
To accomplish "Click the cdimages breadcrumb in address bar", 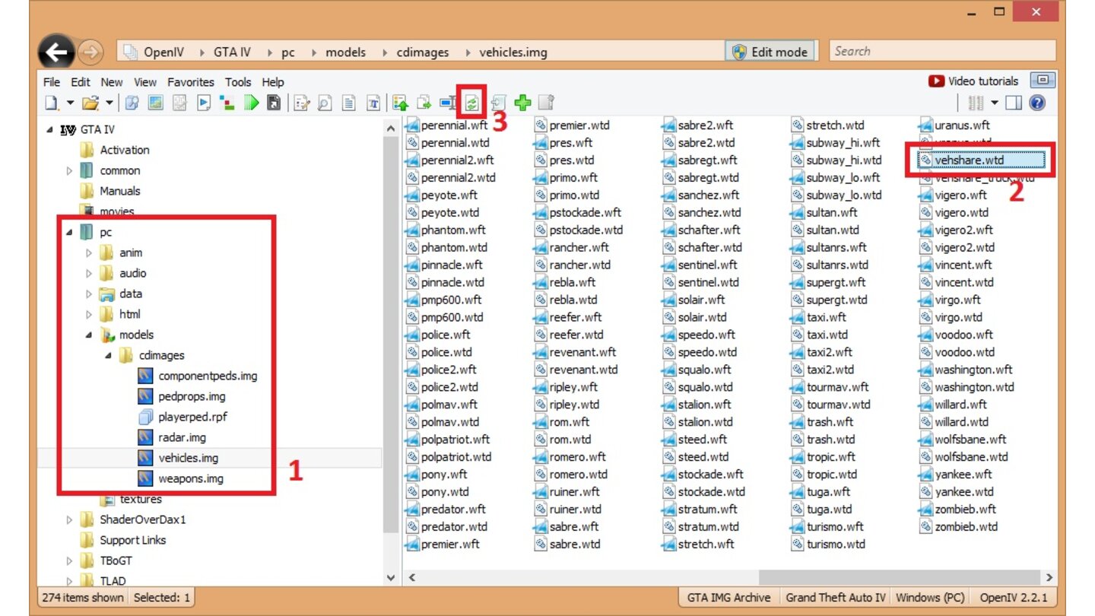I will [x=423, y=52].
